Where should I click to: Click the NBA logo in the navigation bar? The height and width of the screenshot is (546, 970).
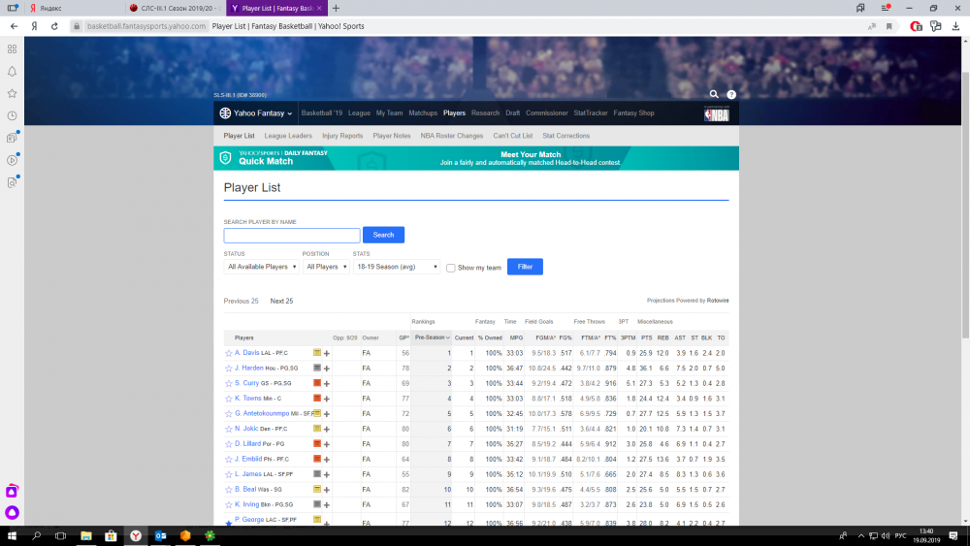(x=716, y=113)
